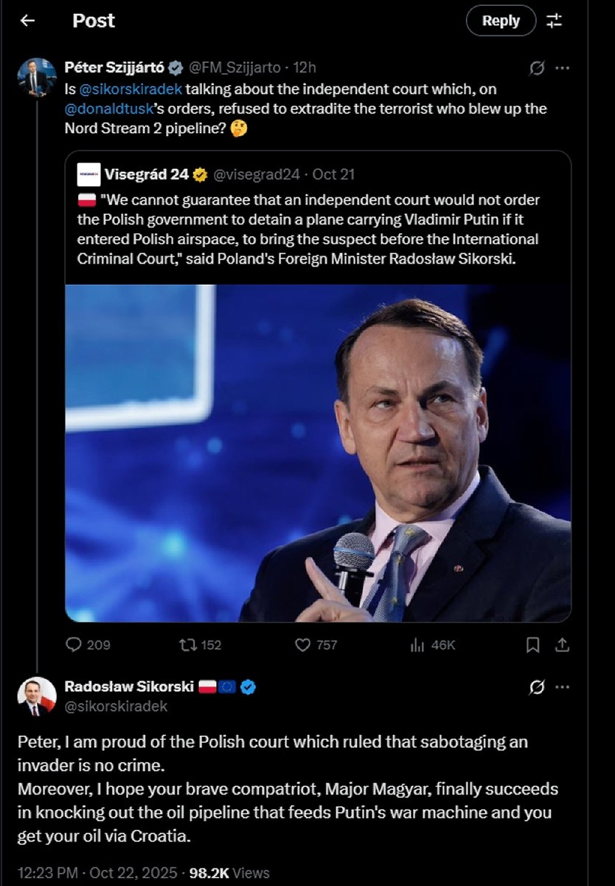
Task: Click the share icon on Szijjártó's post
Action: [562, 645]
